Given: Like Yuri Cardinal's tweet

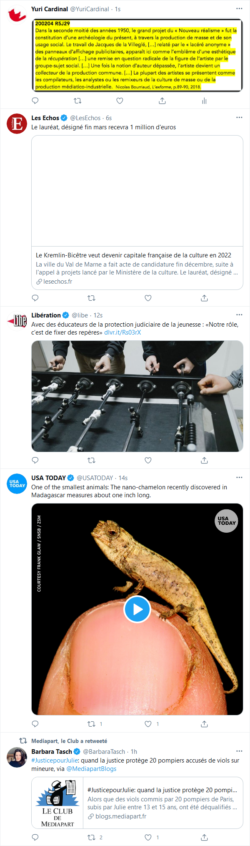Looking at the screenshot, I should pos(120,101).
